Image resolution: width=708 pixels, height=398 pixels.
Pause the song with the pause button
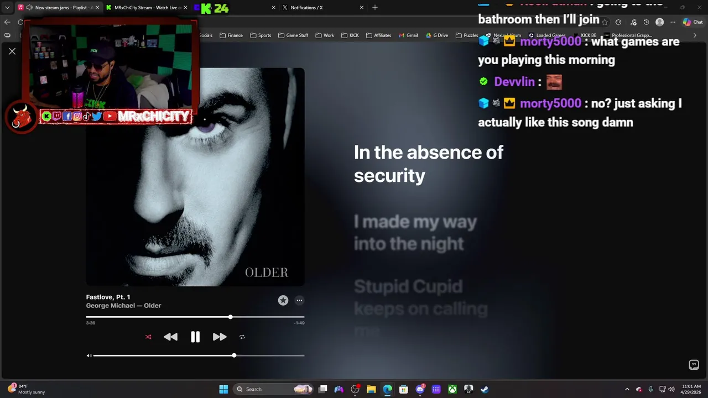click(195, 337)
